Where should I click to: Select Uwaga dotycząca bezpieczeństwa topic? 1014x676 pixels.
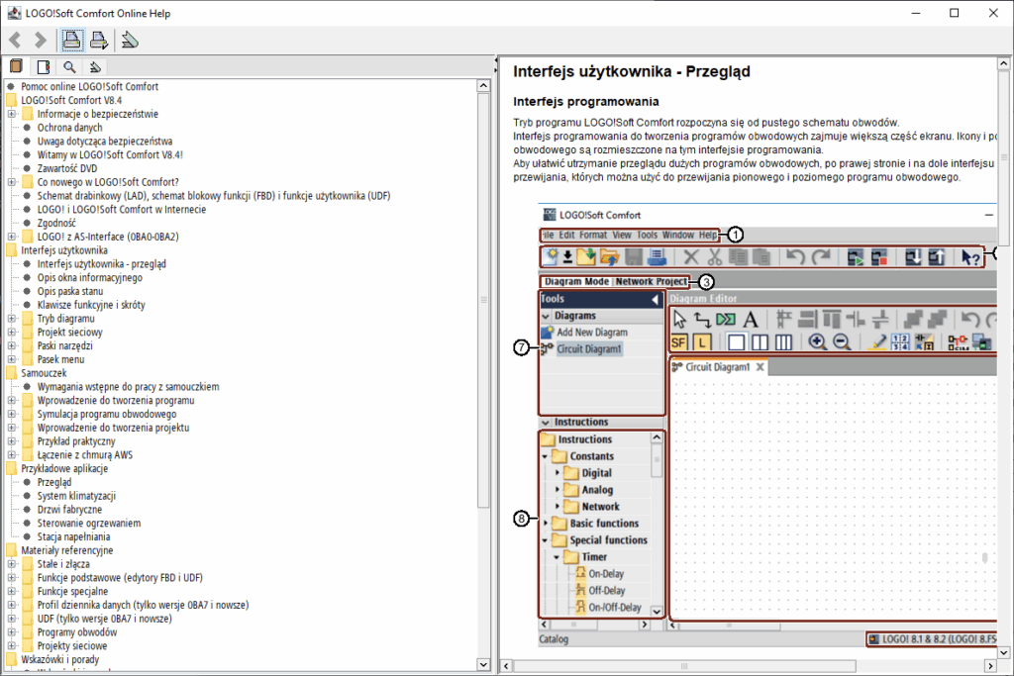click(x=105, y=141)
